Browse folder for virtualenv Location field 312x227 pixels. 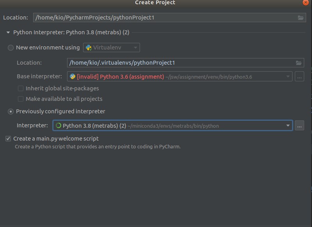pos(298,63)
